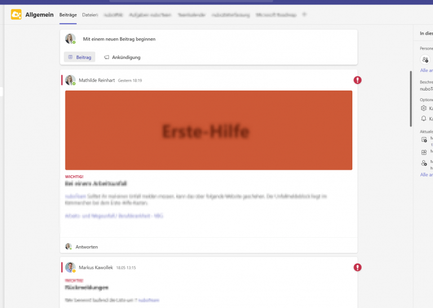
Task: Click the important marker on Markus's post
Action: 357,268
